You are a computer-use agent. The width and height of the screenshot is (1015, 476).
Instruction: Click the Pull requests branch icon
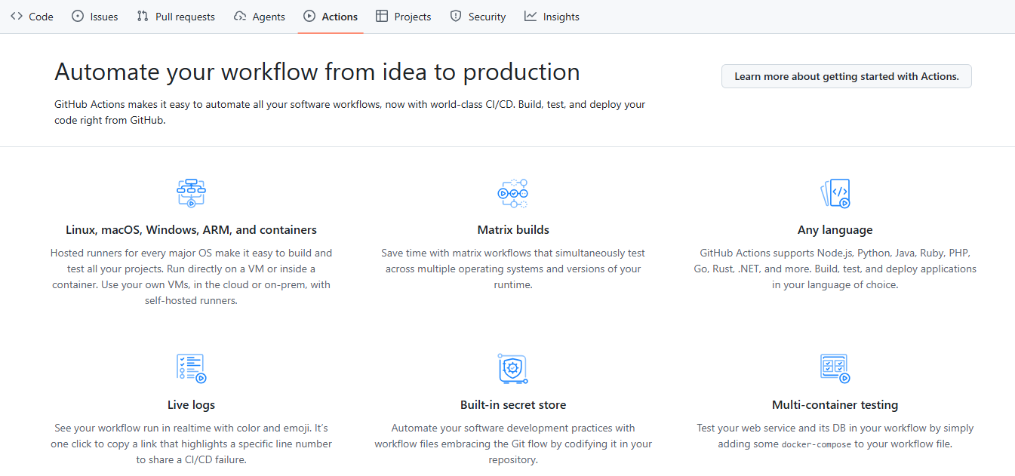(x=144, y=16)
